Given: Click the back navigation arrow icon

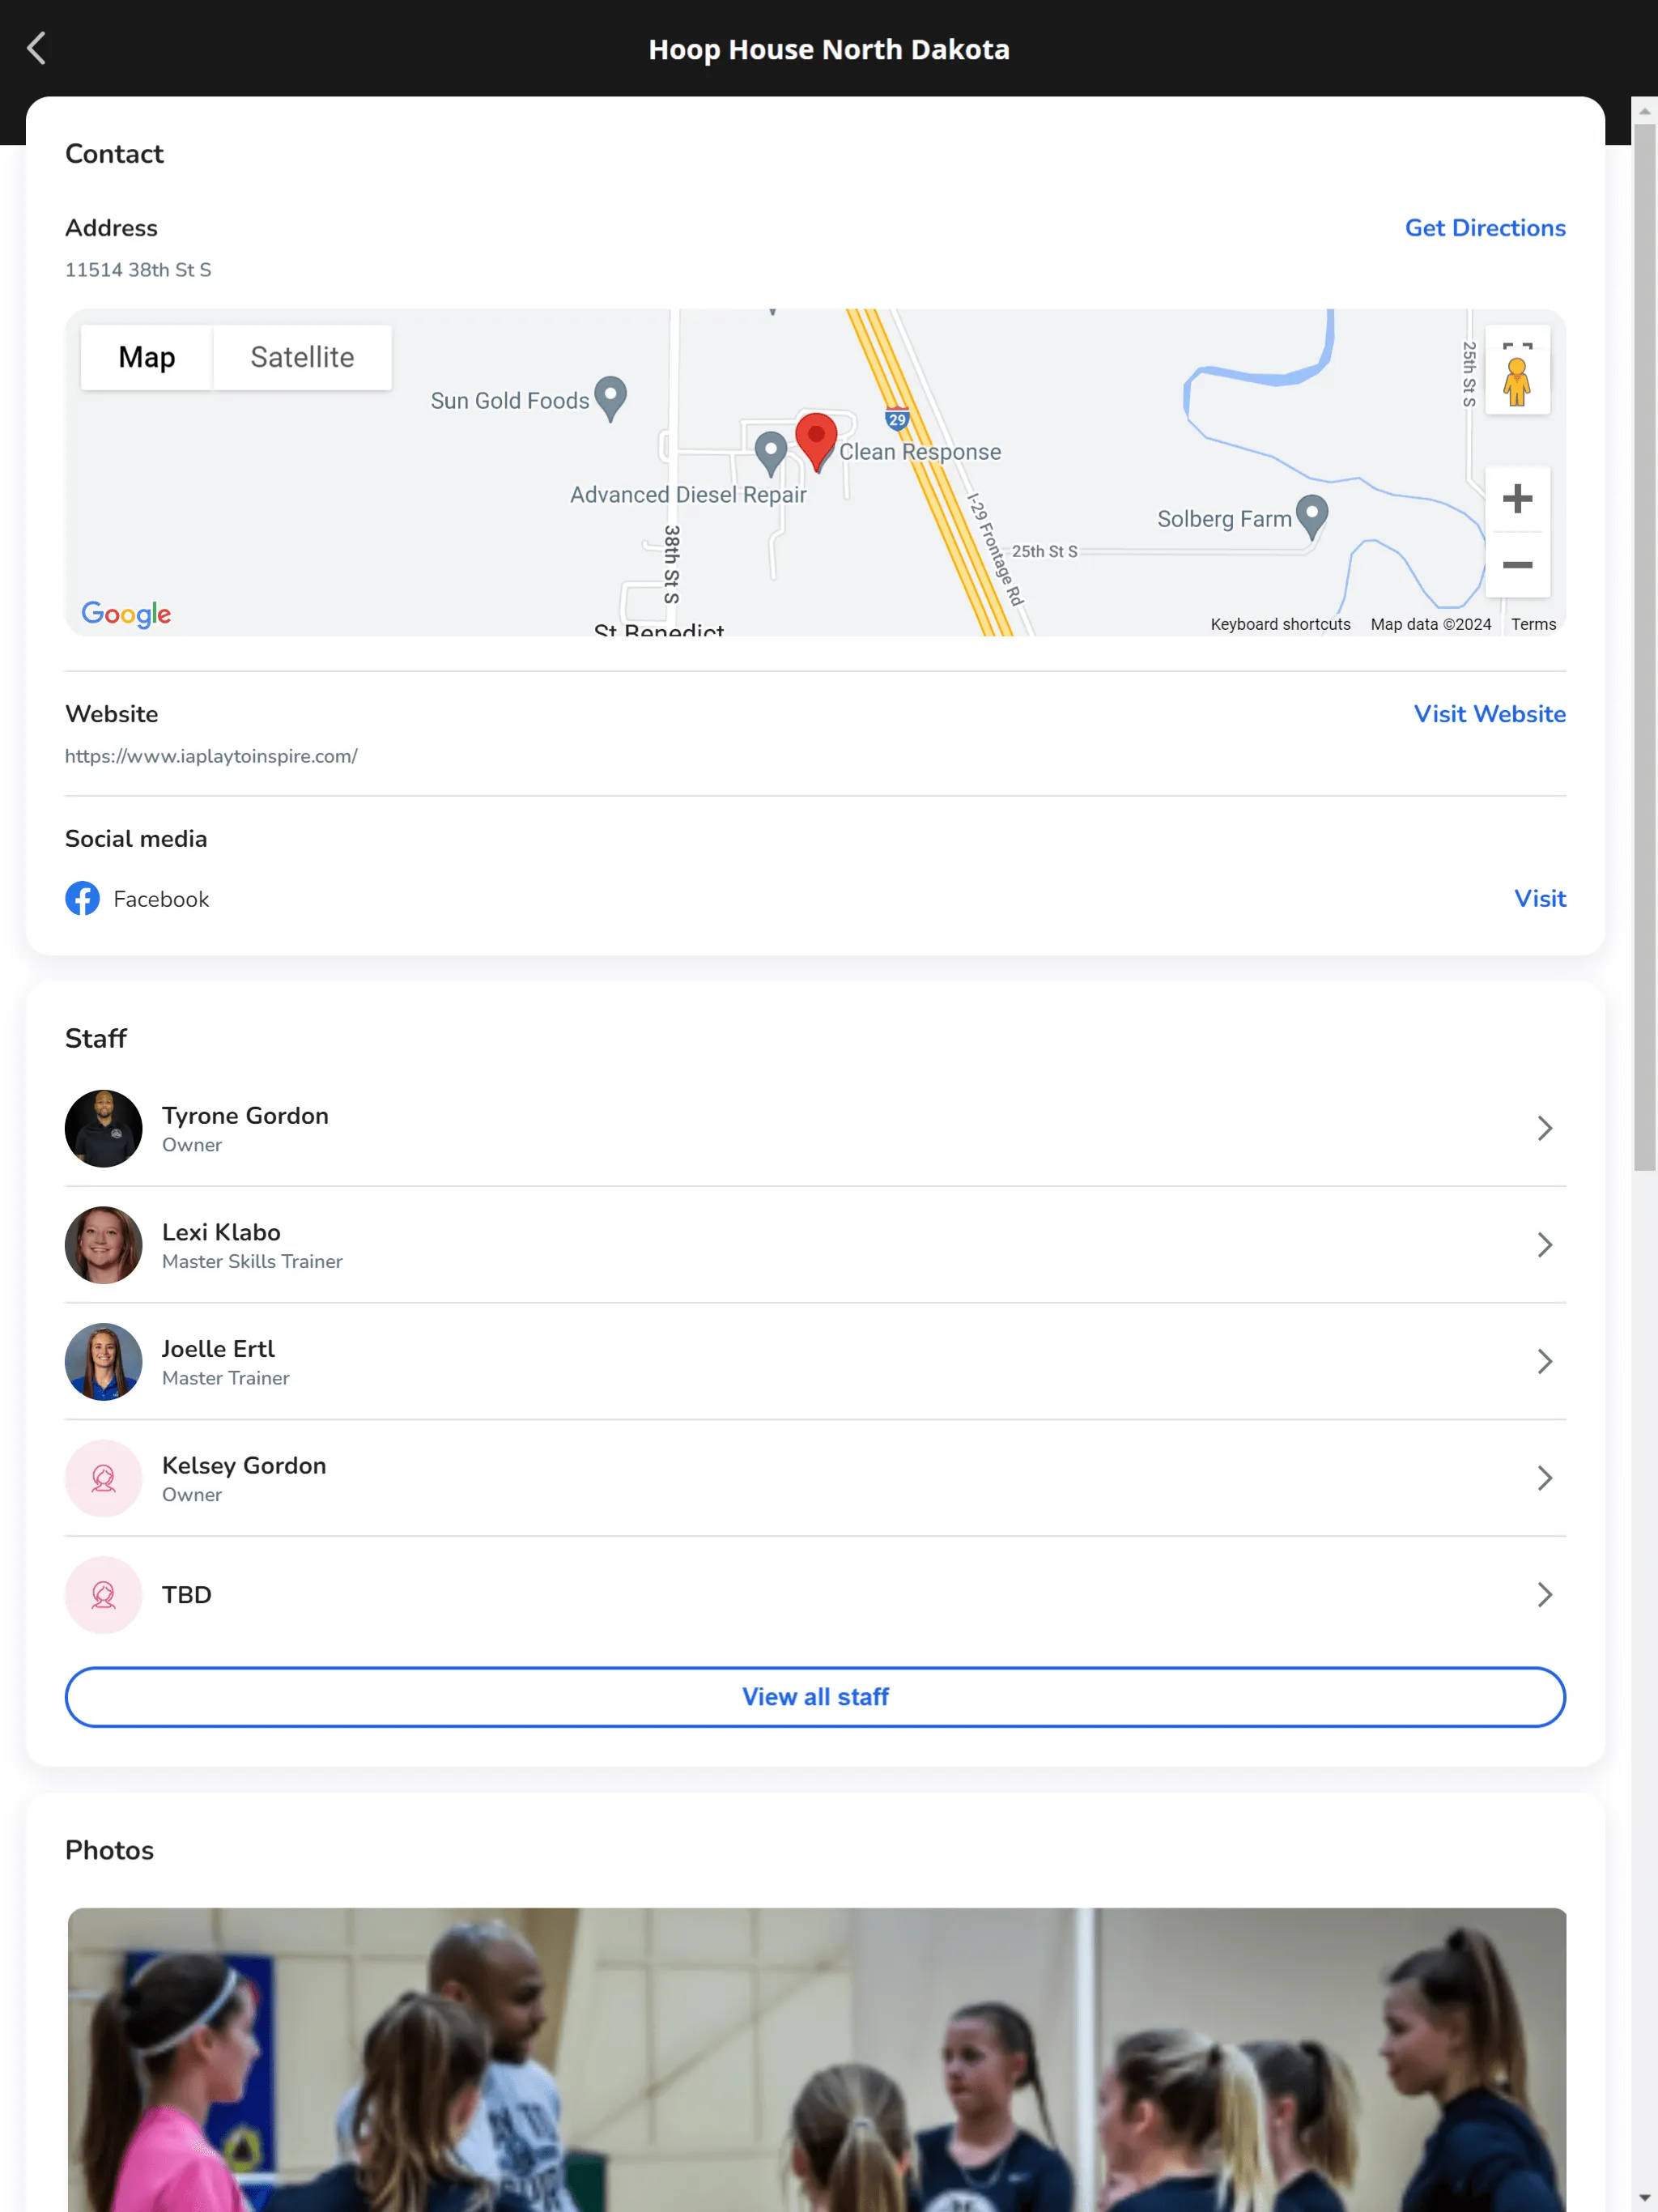Looking at the screenshot, I should (36, 47).
